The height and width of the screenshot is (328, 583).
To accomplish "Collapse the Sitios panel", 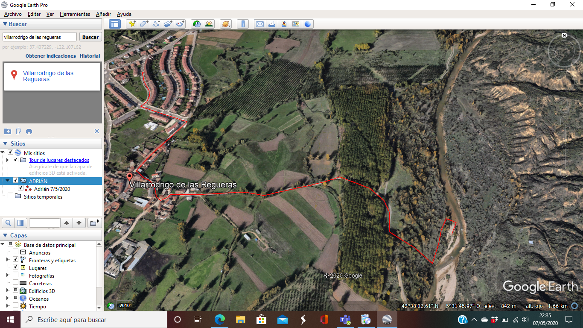I will pyautogui.click(x=5, y=143).
